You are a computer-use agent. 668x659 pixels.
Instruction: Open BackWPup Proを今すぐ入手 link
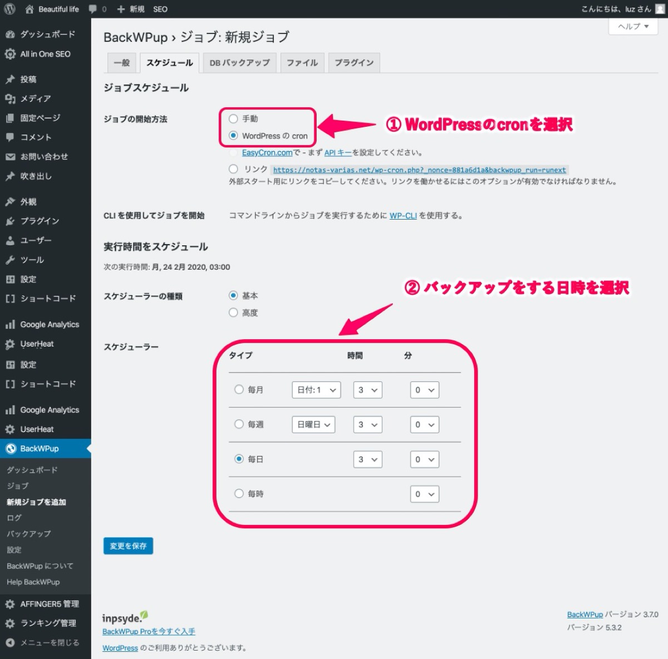click(149, 632)
